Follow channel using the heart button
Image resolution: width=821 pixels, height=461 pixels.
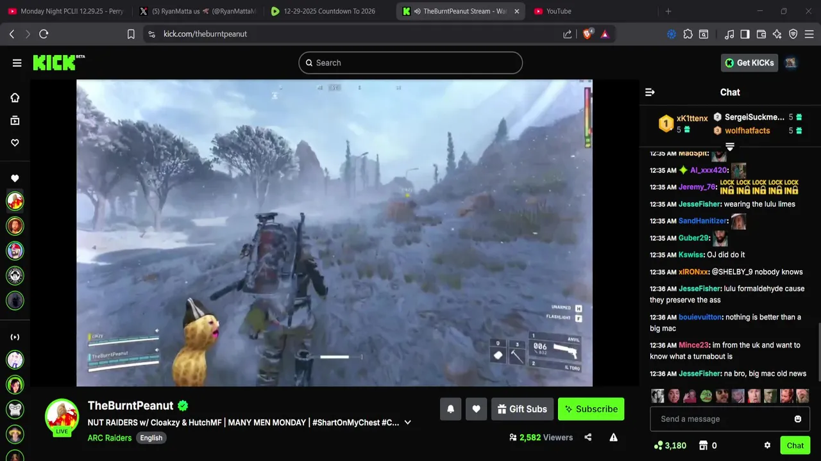click(x=476, y=409)
